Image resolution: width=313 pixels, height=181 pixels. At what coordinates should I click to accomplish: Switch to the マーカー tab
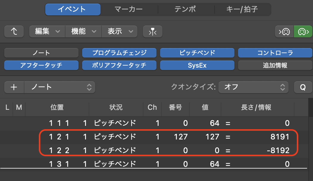click(x=129, y=9)
